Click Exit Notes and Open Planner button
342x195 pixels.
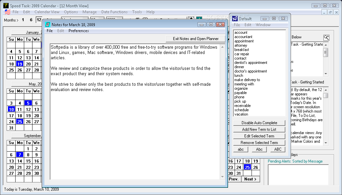click(196, 39)
